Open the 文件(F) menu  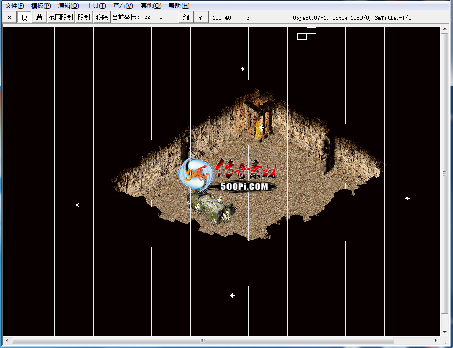click(x=15, y=6)
